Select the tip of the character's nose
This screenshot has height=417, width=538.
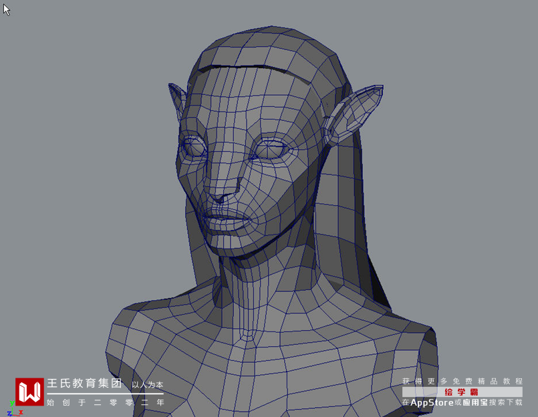click(x=219, y=197)
